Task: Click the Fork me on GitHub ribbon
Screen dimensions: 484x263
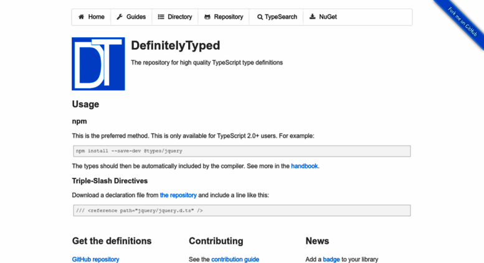Action: 462,22
